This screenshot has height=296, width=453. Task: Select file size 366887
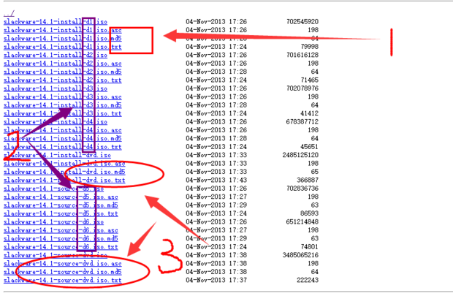pos(308,181)
